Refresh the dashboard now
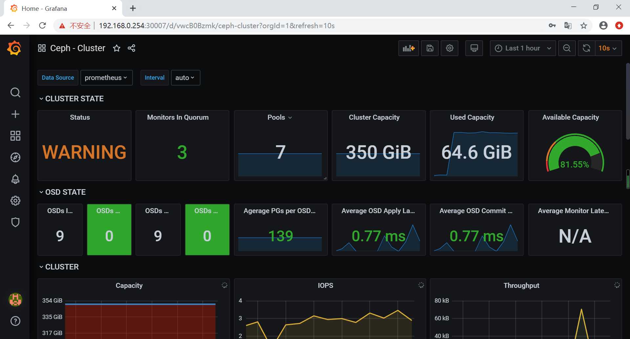This screenshot has height=339, width=630. [x=586, y=48]
